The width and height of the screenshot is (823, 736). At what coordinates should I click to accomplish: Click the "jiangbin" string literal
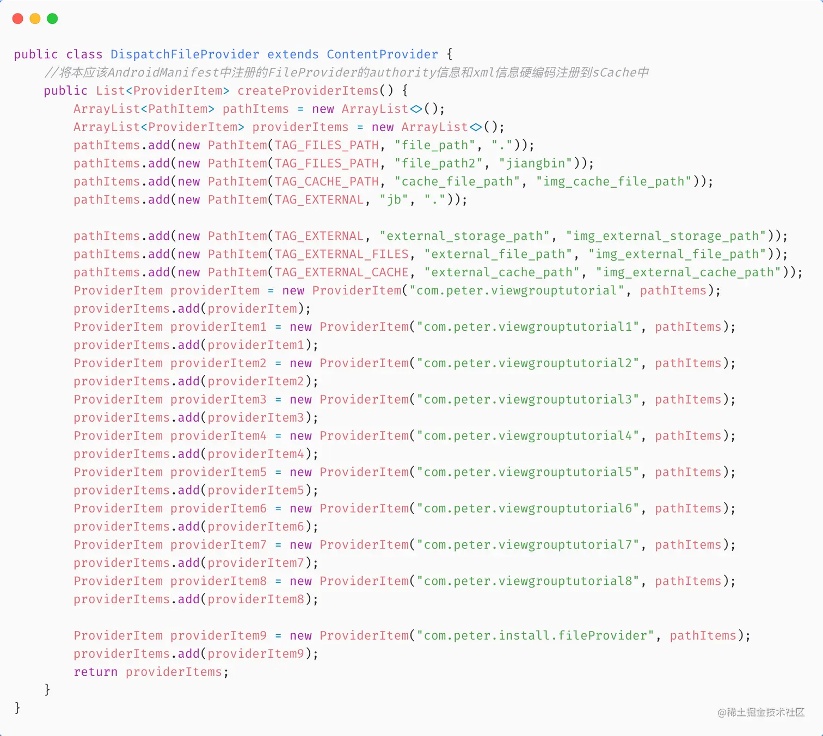(x=536, y=163)
